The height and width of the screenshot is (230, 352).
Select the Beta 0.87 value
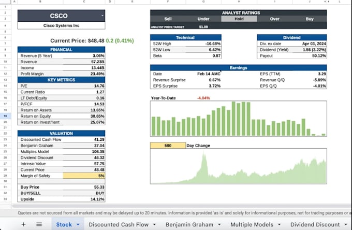pyautogui.click(x=216, y=56)
